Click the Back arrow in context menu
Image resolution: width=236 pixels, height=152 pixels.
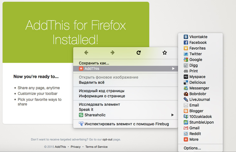pos(86,53)
